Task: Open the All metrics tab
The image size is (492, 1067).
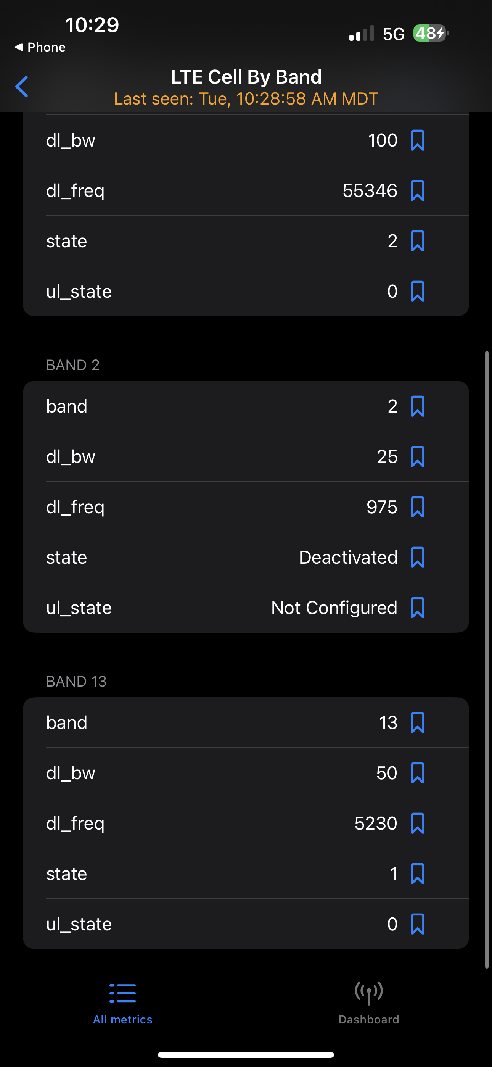Action: point(122,1003)
